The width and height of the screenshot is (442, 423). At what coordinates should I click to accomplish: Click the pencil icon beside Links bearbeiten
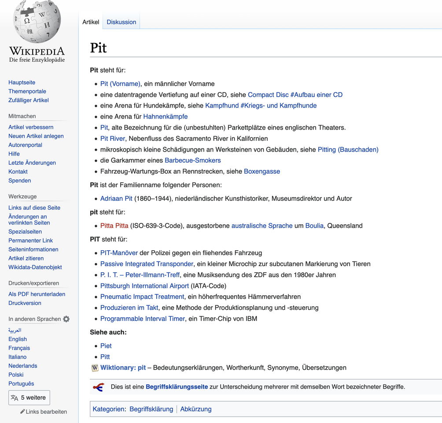22,412
